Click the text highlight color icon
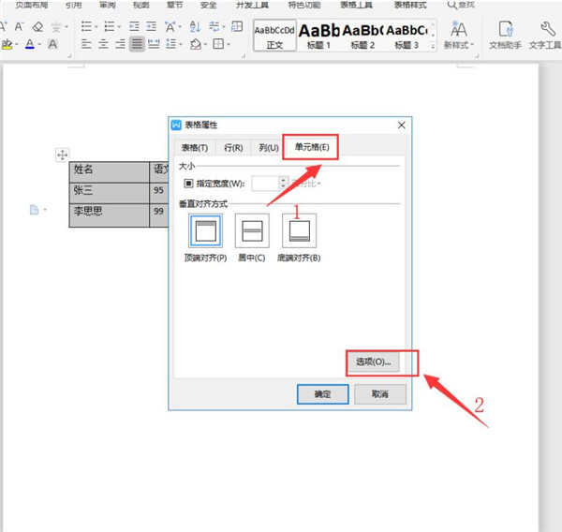562x532 pixels. coord(7,44)
